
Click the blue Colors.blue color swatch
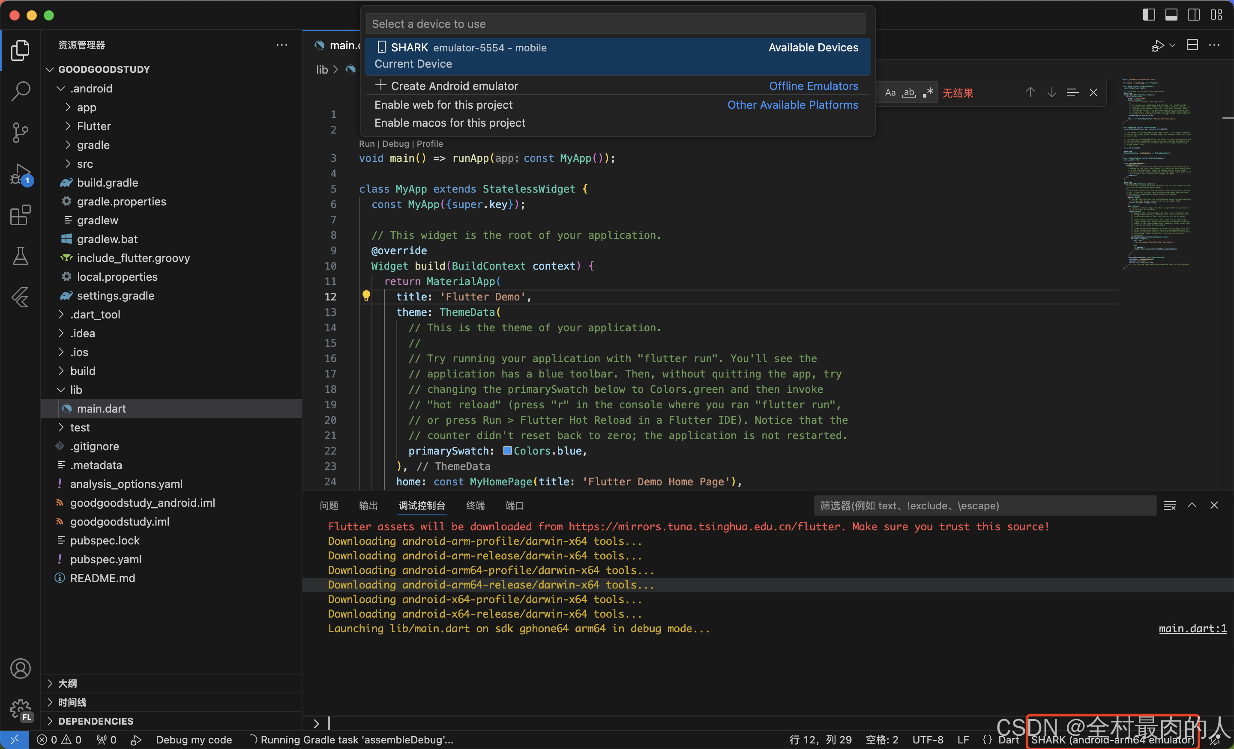(x=507, y=451)
